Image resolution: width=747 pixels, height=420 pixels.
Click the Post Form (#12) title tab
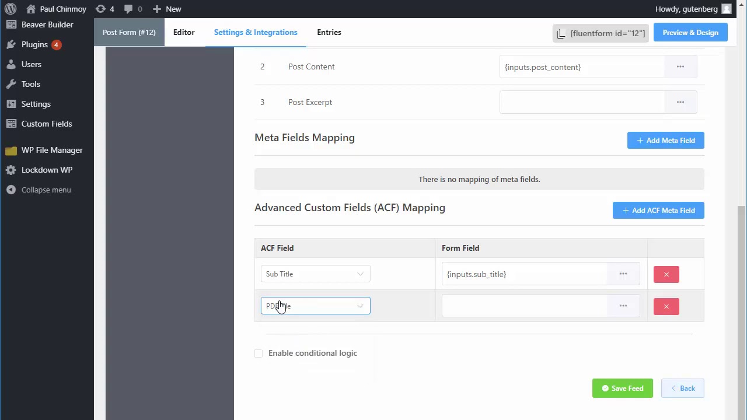129,32
